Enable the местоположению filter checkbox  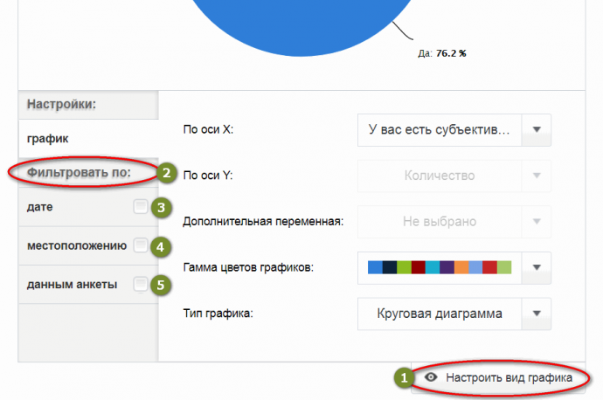(x=141, y=245)
